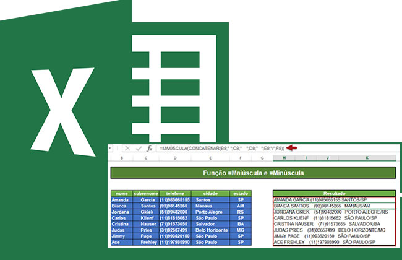Select the 'Jimmy' name cell
Image resolution: width=402 pixels, height=260 pixels.
[x=122, y=236]
